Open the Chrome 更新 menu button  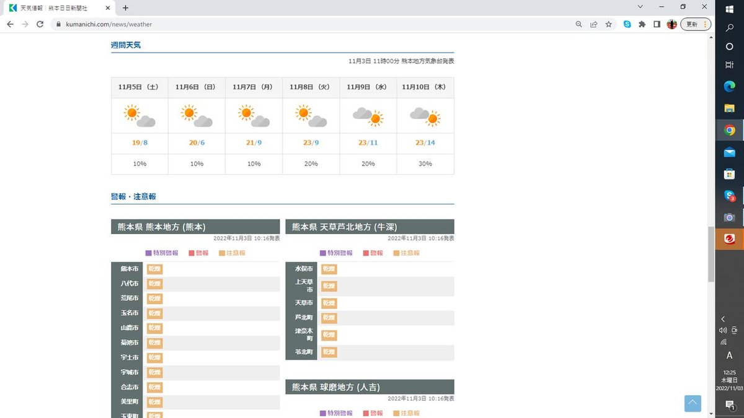(696, 24)
